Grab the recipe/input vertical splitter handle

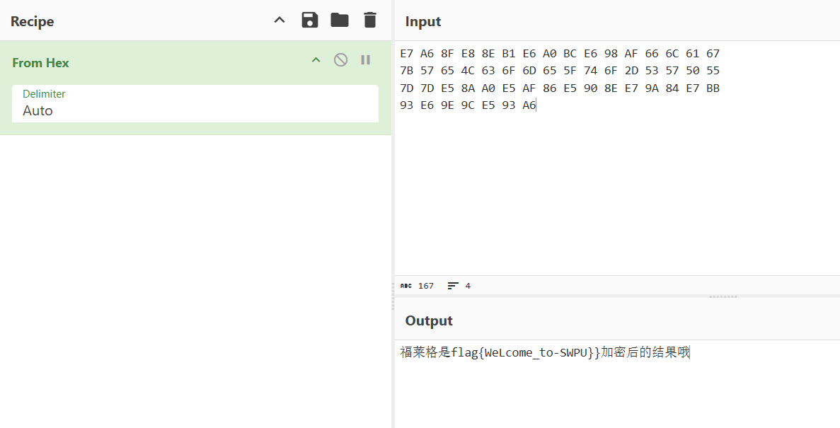tap(393, 297)
